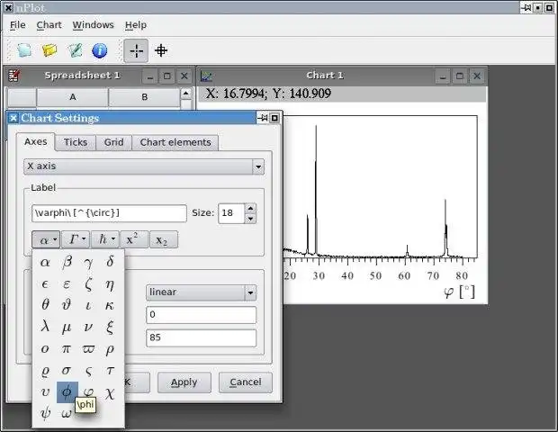Open the Windows menu
Screen dimensions: 558x432
click(x=94, y=25)
